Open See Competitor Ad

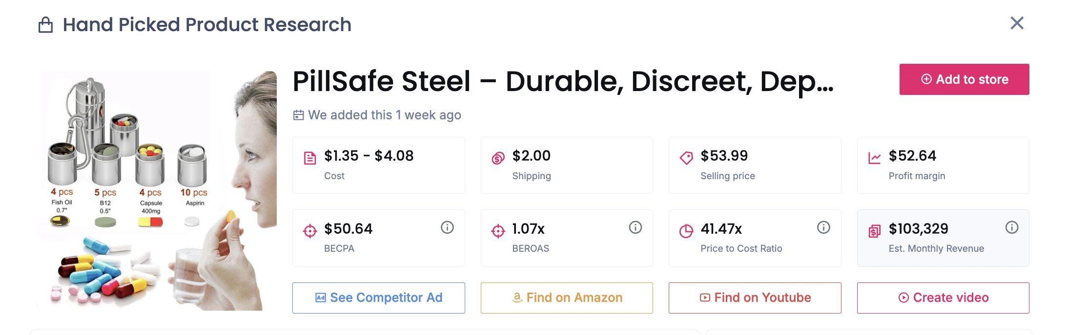378,298
